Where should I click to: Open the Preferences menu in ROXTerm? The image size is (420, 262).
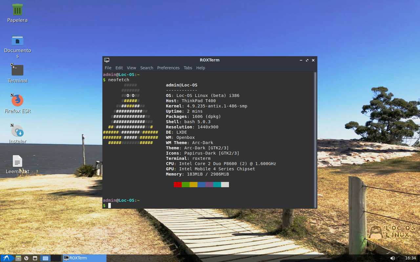168,68
